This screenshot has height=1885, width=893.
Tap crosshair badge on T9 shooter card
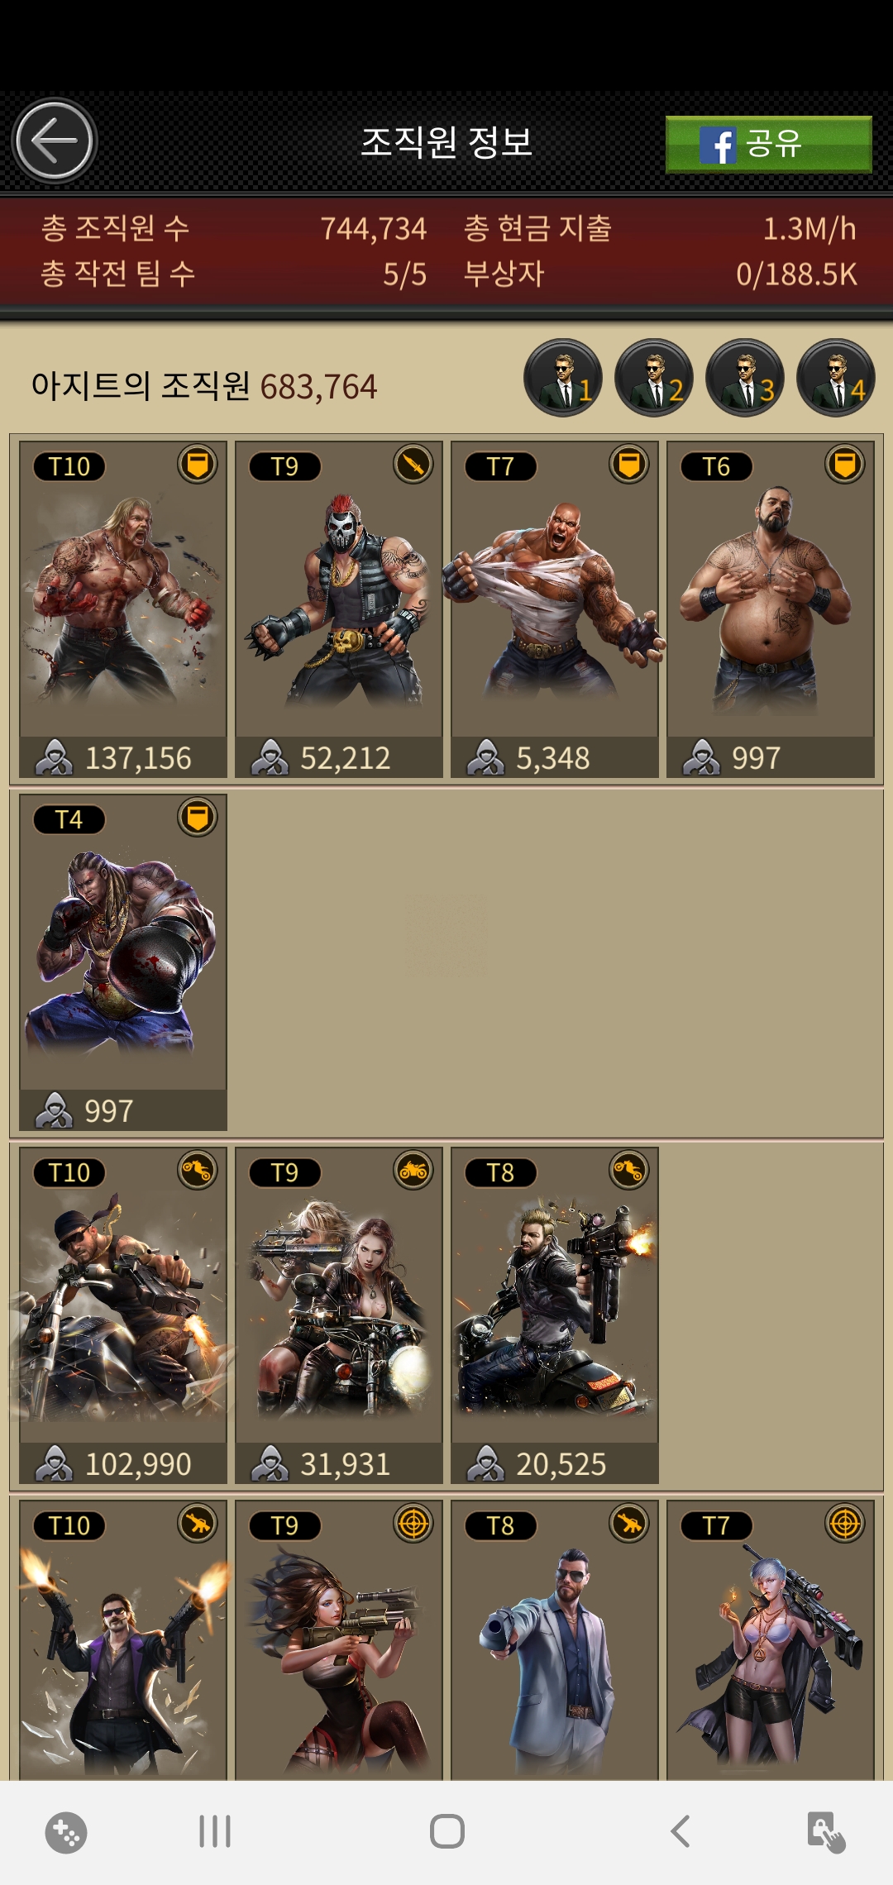413,1524
